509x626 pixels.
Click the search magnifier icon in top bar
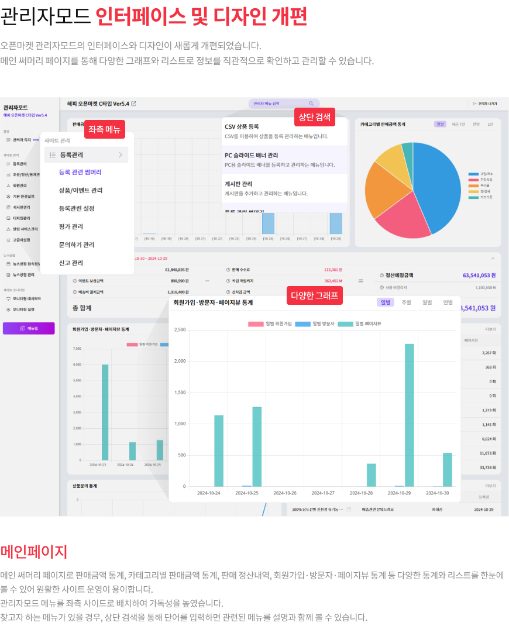(x=311, y=104)
